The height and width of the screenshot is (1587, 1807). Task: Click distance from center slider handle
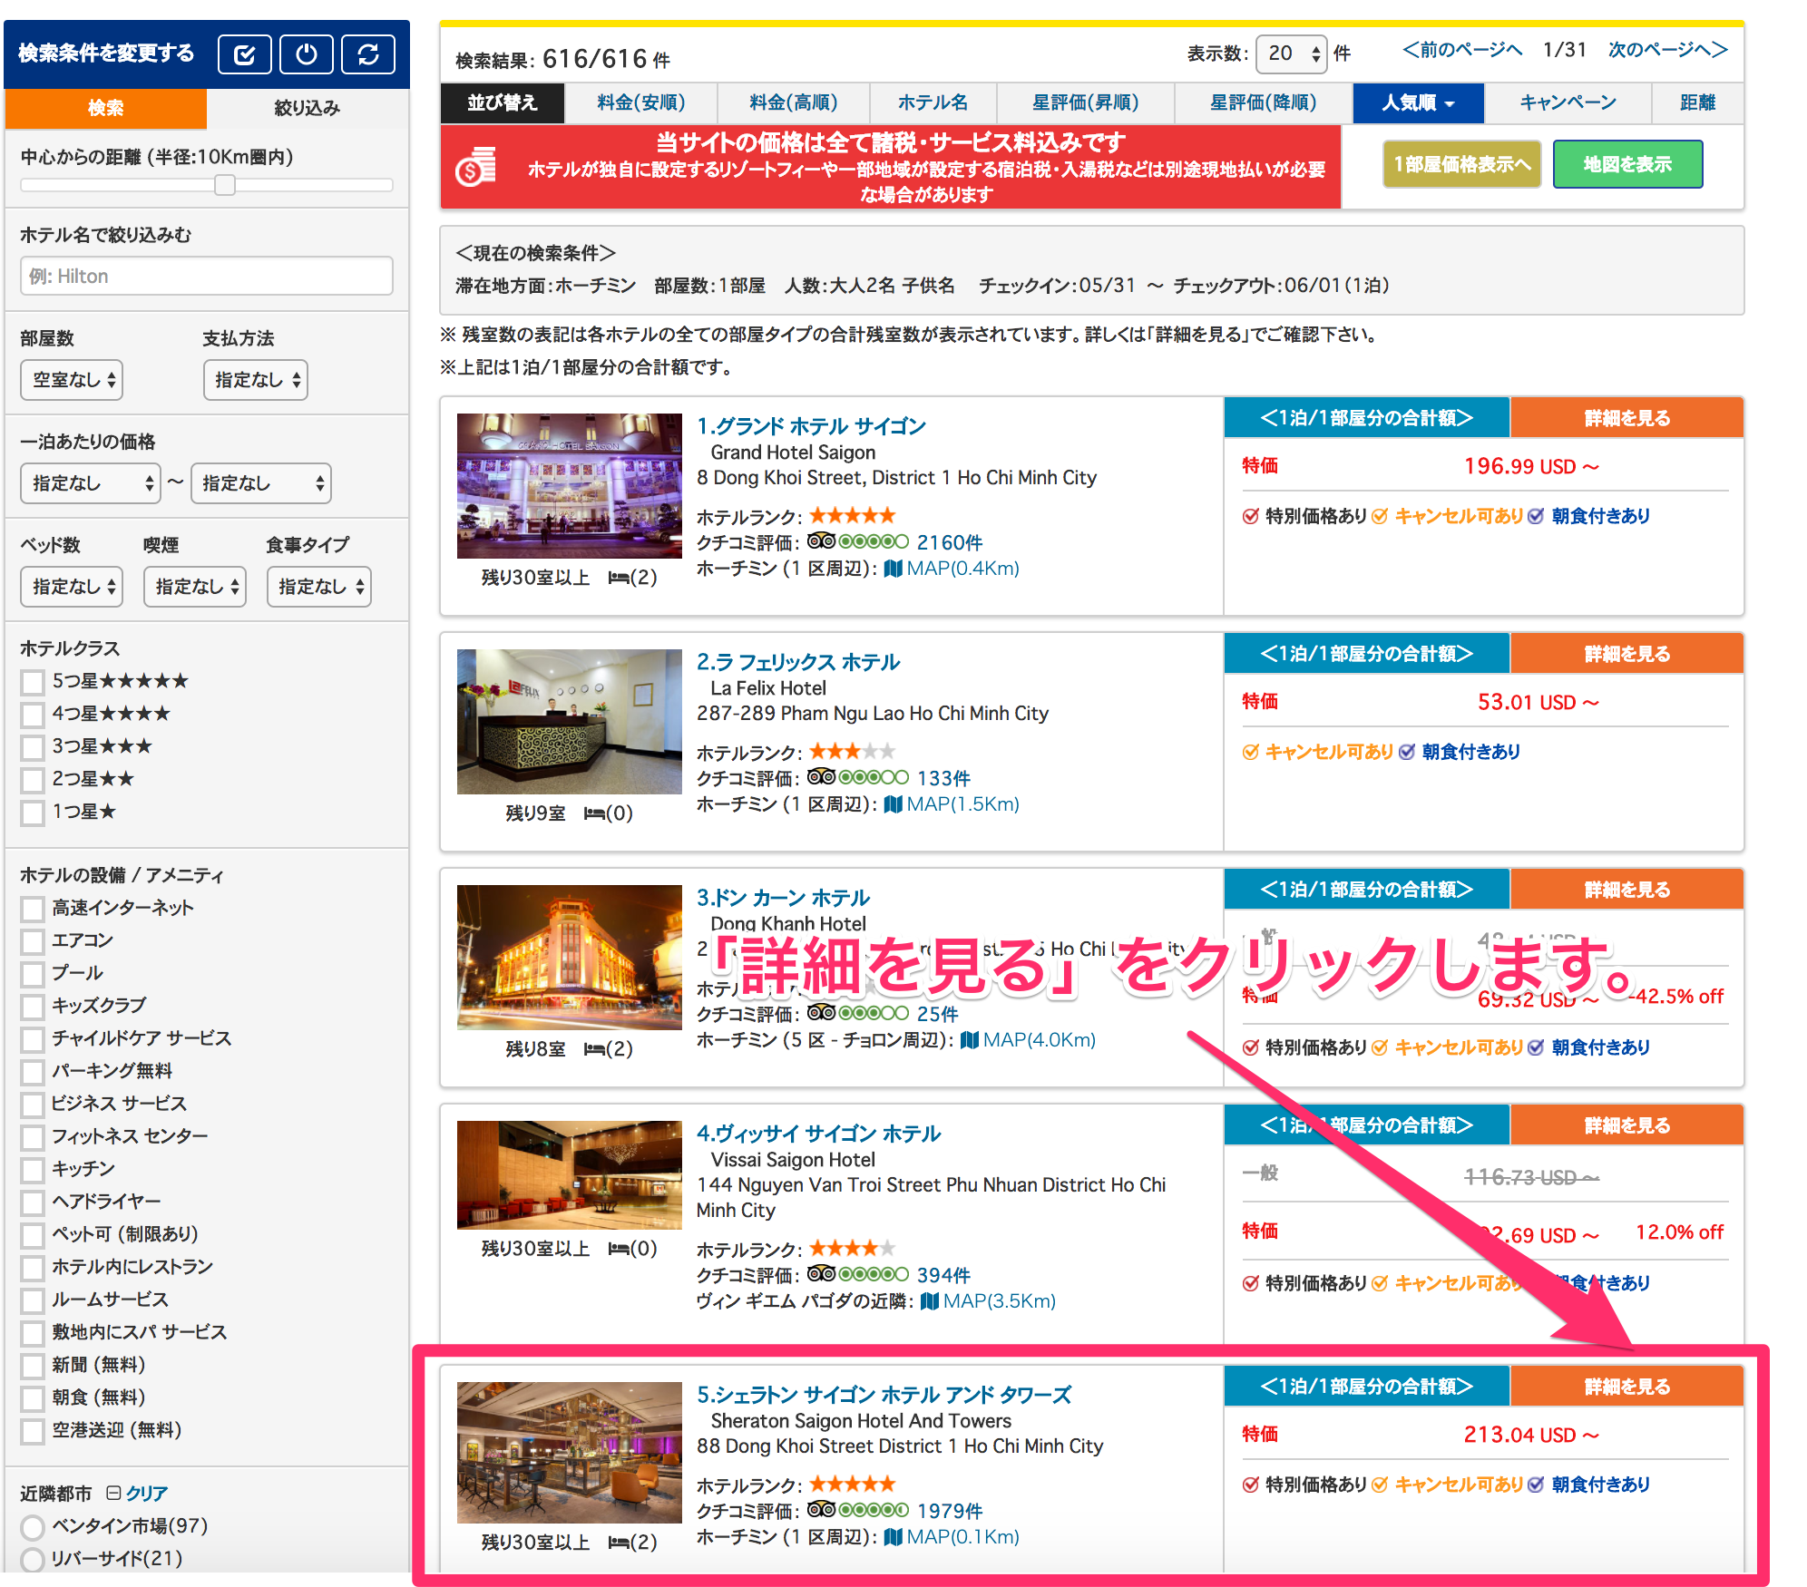225,185
